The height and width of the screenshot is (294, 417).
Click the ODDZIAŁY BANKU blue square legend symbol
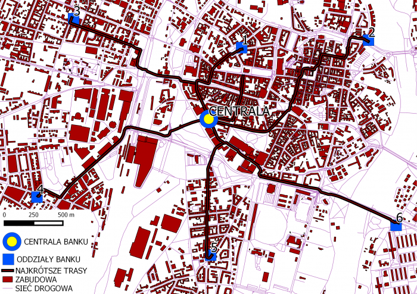[x=8, y=259]
